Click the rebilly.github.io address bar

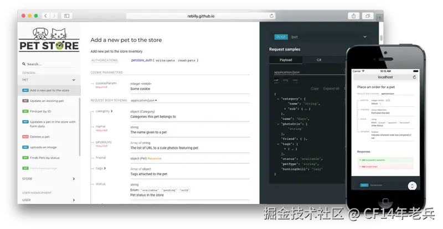(x=201, y=16)
